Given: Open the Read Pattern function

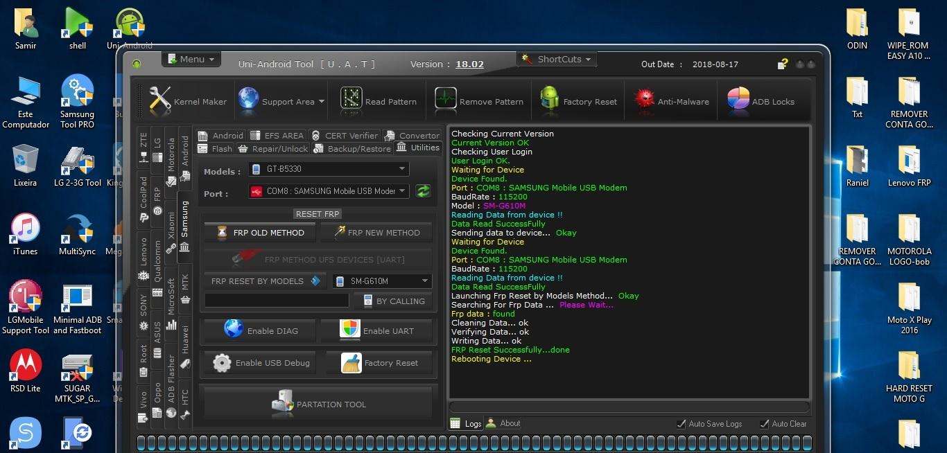Looking at the screenshot, I should click(x=379, y=101).
